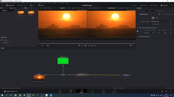Stop playback in transport controls
This screenshot has width=174, height=97.
click(85, 46)
